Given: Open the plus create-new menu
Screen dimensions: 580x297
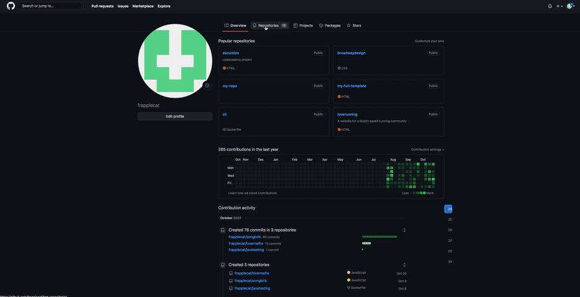Looking at the screenshot, I should [x=560, y=6].
